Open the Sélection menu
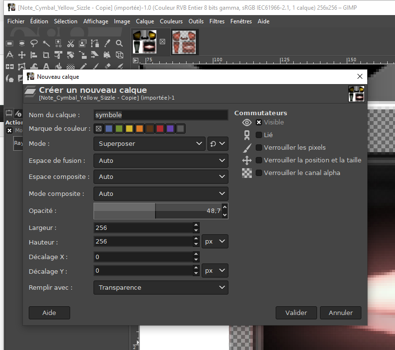This screenshot has height=350, width=395. (65, 21)
